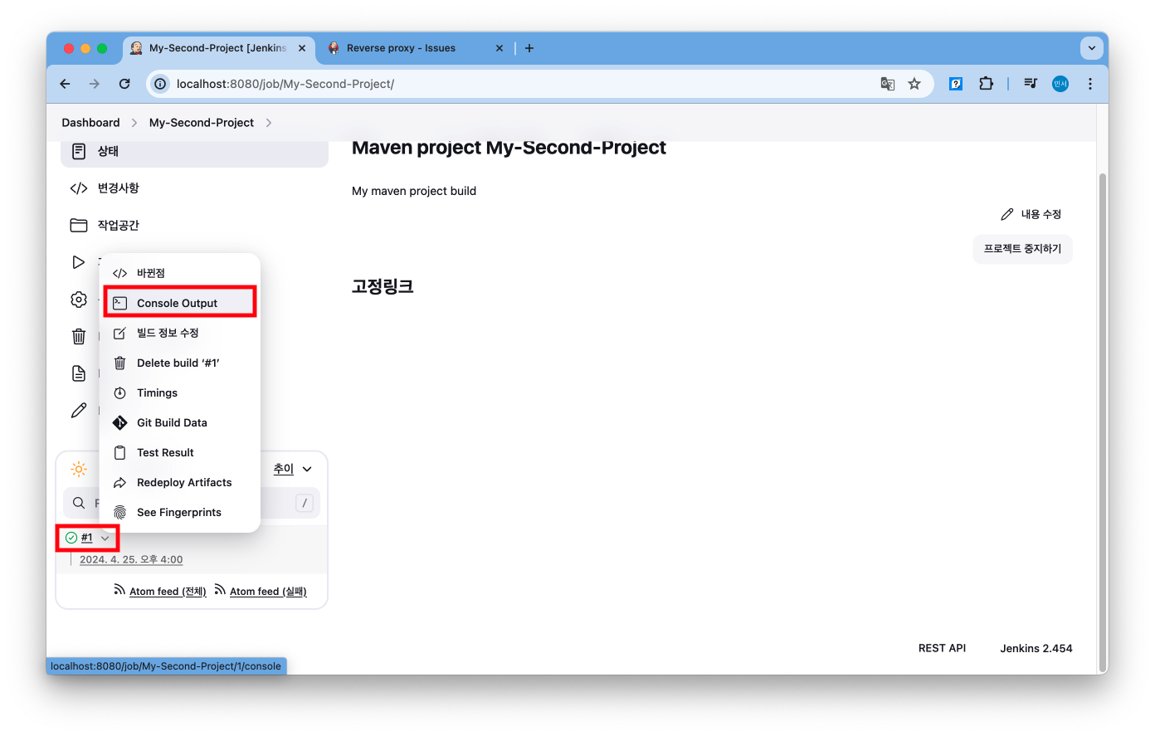
Task: Open the extensions puzzle icon
Action: [986, 84]
